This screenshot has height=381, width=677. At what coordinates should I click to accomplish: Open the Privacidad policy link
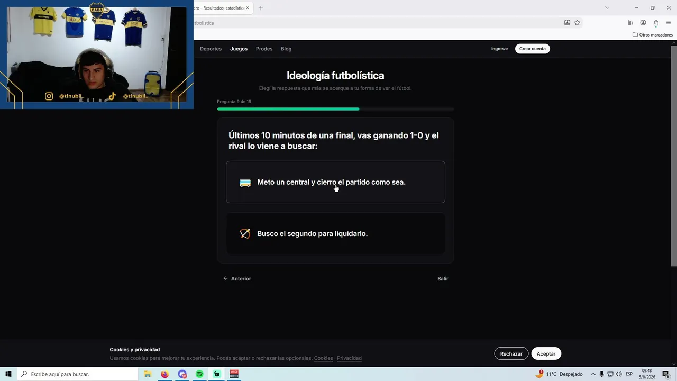click(x=349, y=358)
